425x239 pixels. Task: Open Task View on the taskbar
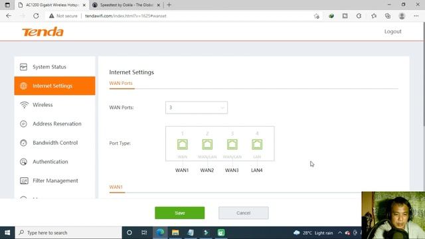144,233
